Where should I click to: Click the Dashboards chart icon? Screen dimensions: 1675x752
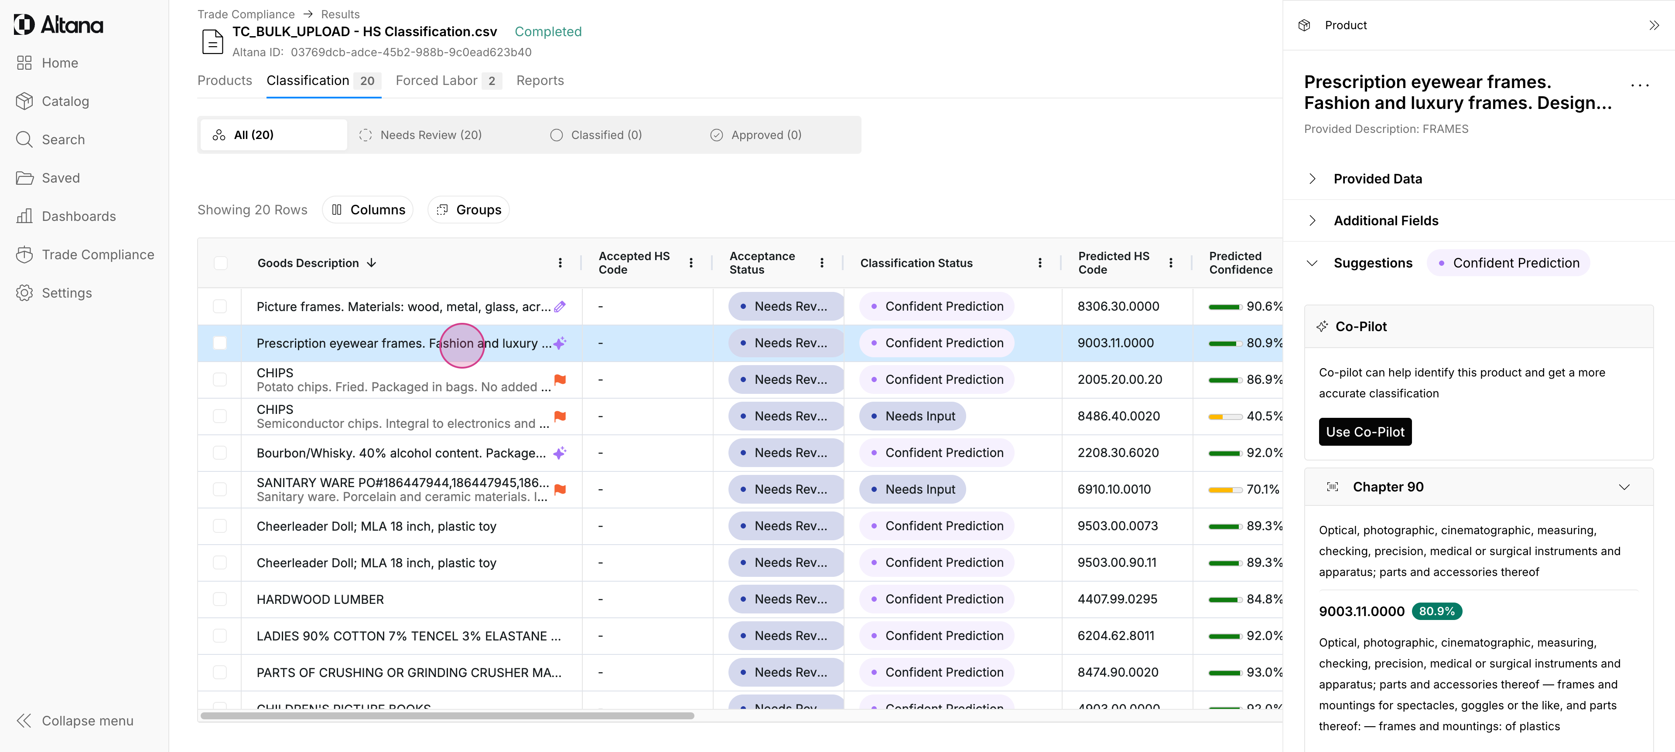point(24,216)
